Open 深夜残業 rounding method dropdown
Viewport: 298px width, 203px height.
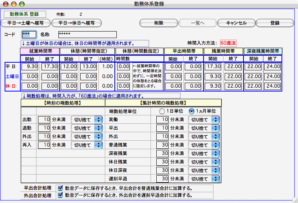[204, 153]
